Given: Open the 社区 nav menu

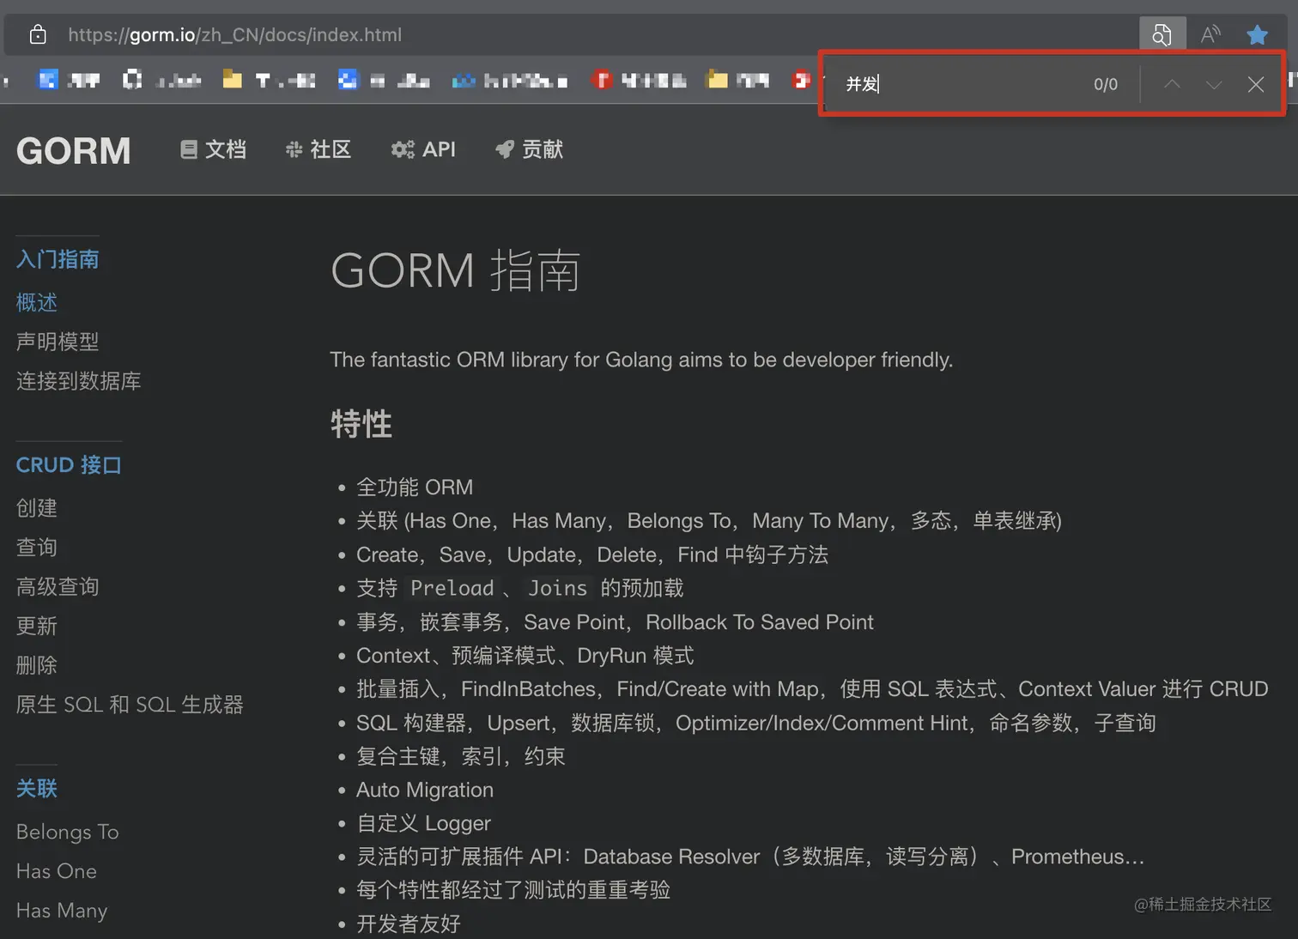Looking at the screenshot, I should coord(318,149).
